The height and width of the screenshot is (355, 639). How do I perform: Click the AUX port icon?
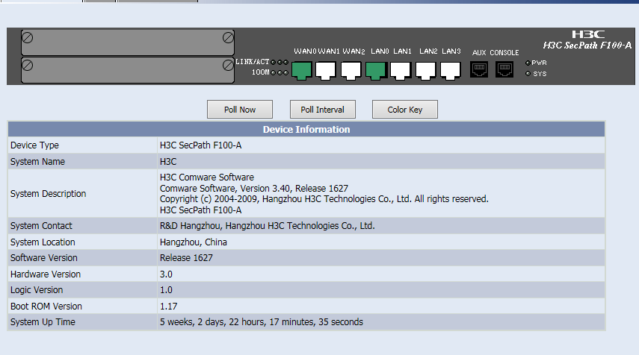pos(479,69)
